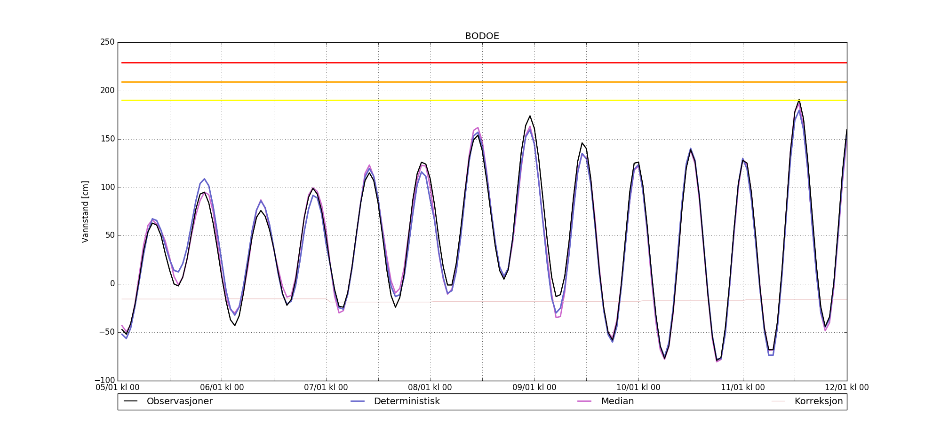Click the 250 y-axis tick label
Screen dimensions: 941x423
click(107, 42)
